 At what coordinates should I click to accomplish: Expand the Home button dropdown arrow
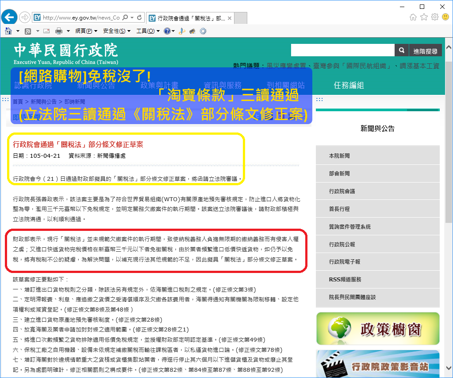(18, 31)
